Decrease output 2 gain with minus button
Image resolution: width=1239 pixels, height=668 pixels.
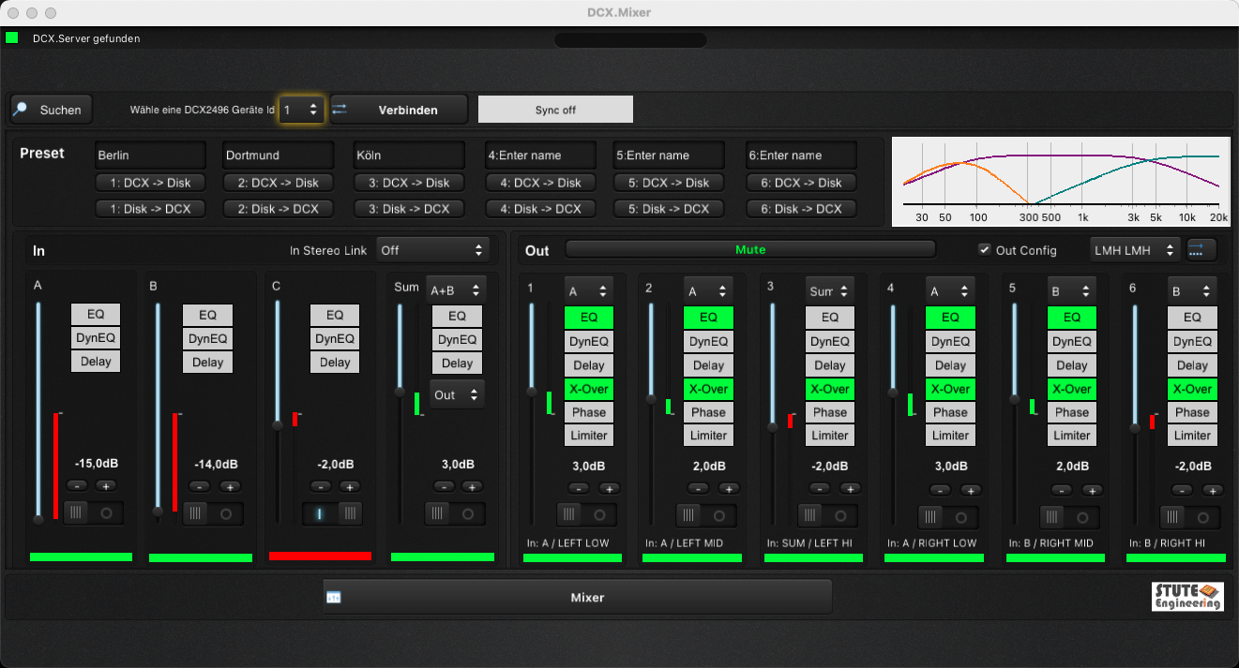(699, 488)
